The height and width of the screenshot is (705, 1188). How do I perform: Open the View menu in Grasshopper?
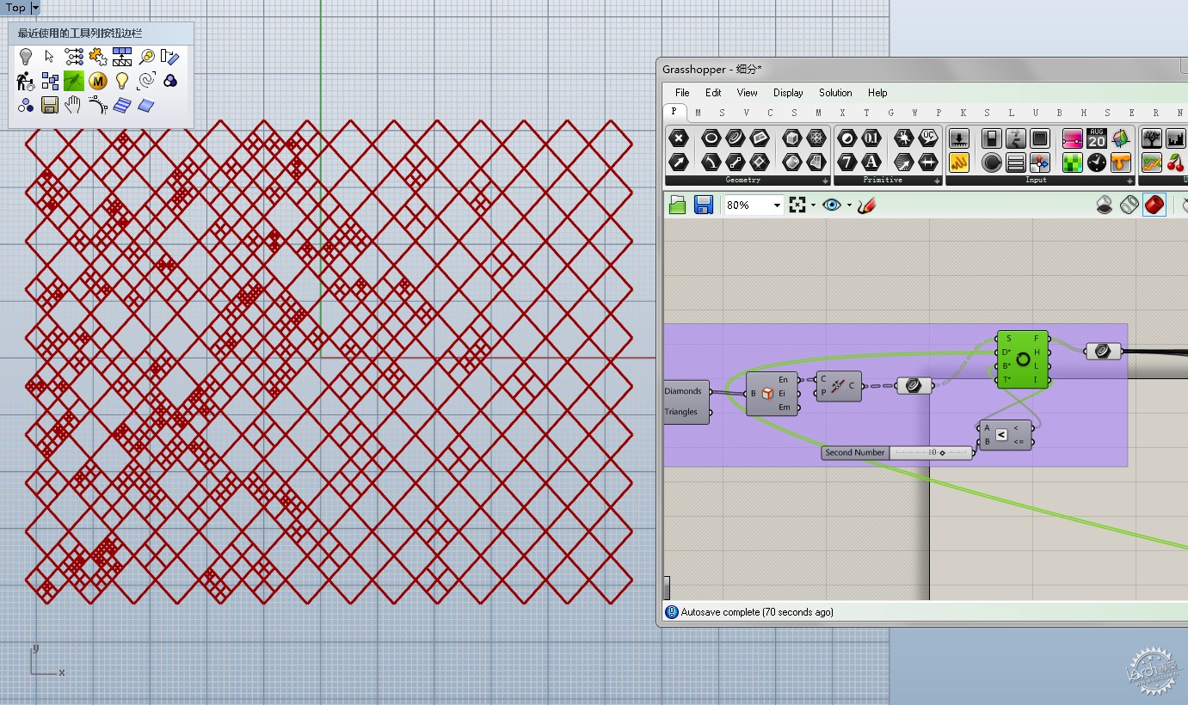(747, 93)
